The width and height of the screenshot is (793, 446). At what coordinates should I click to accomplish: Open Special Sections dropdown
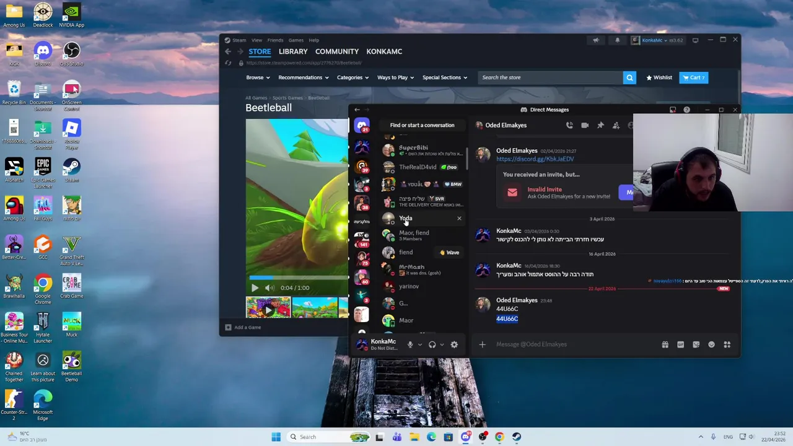(445, 77)
